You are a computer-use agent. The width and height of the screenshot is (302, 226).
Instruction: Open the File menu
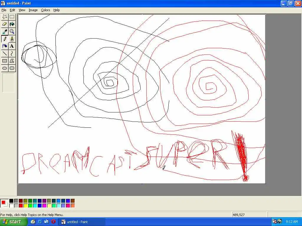point(4,10)
